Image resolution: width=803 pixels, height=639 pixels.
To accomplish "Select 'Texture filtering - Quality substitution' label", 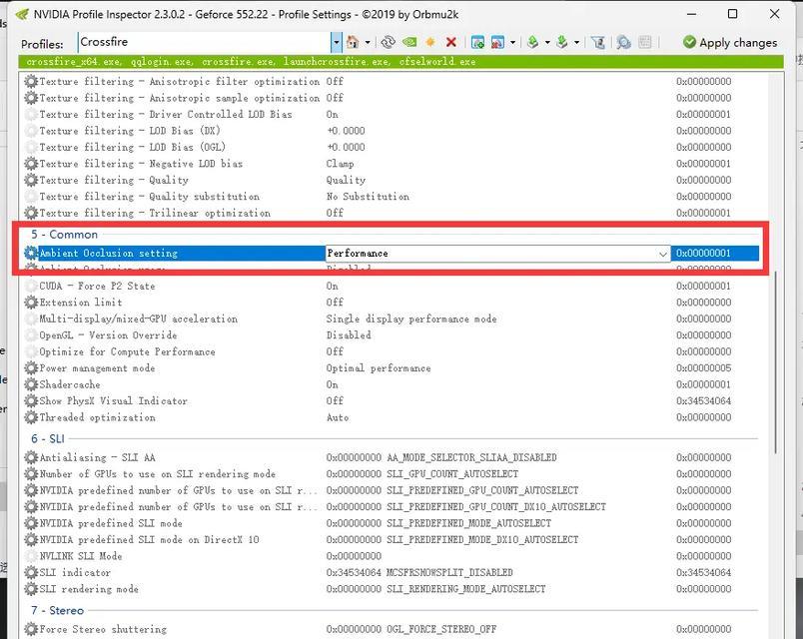I will 149,196.
